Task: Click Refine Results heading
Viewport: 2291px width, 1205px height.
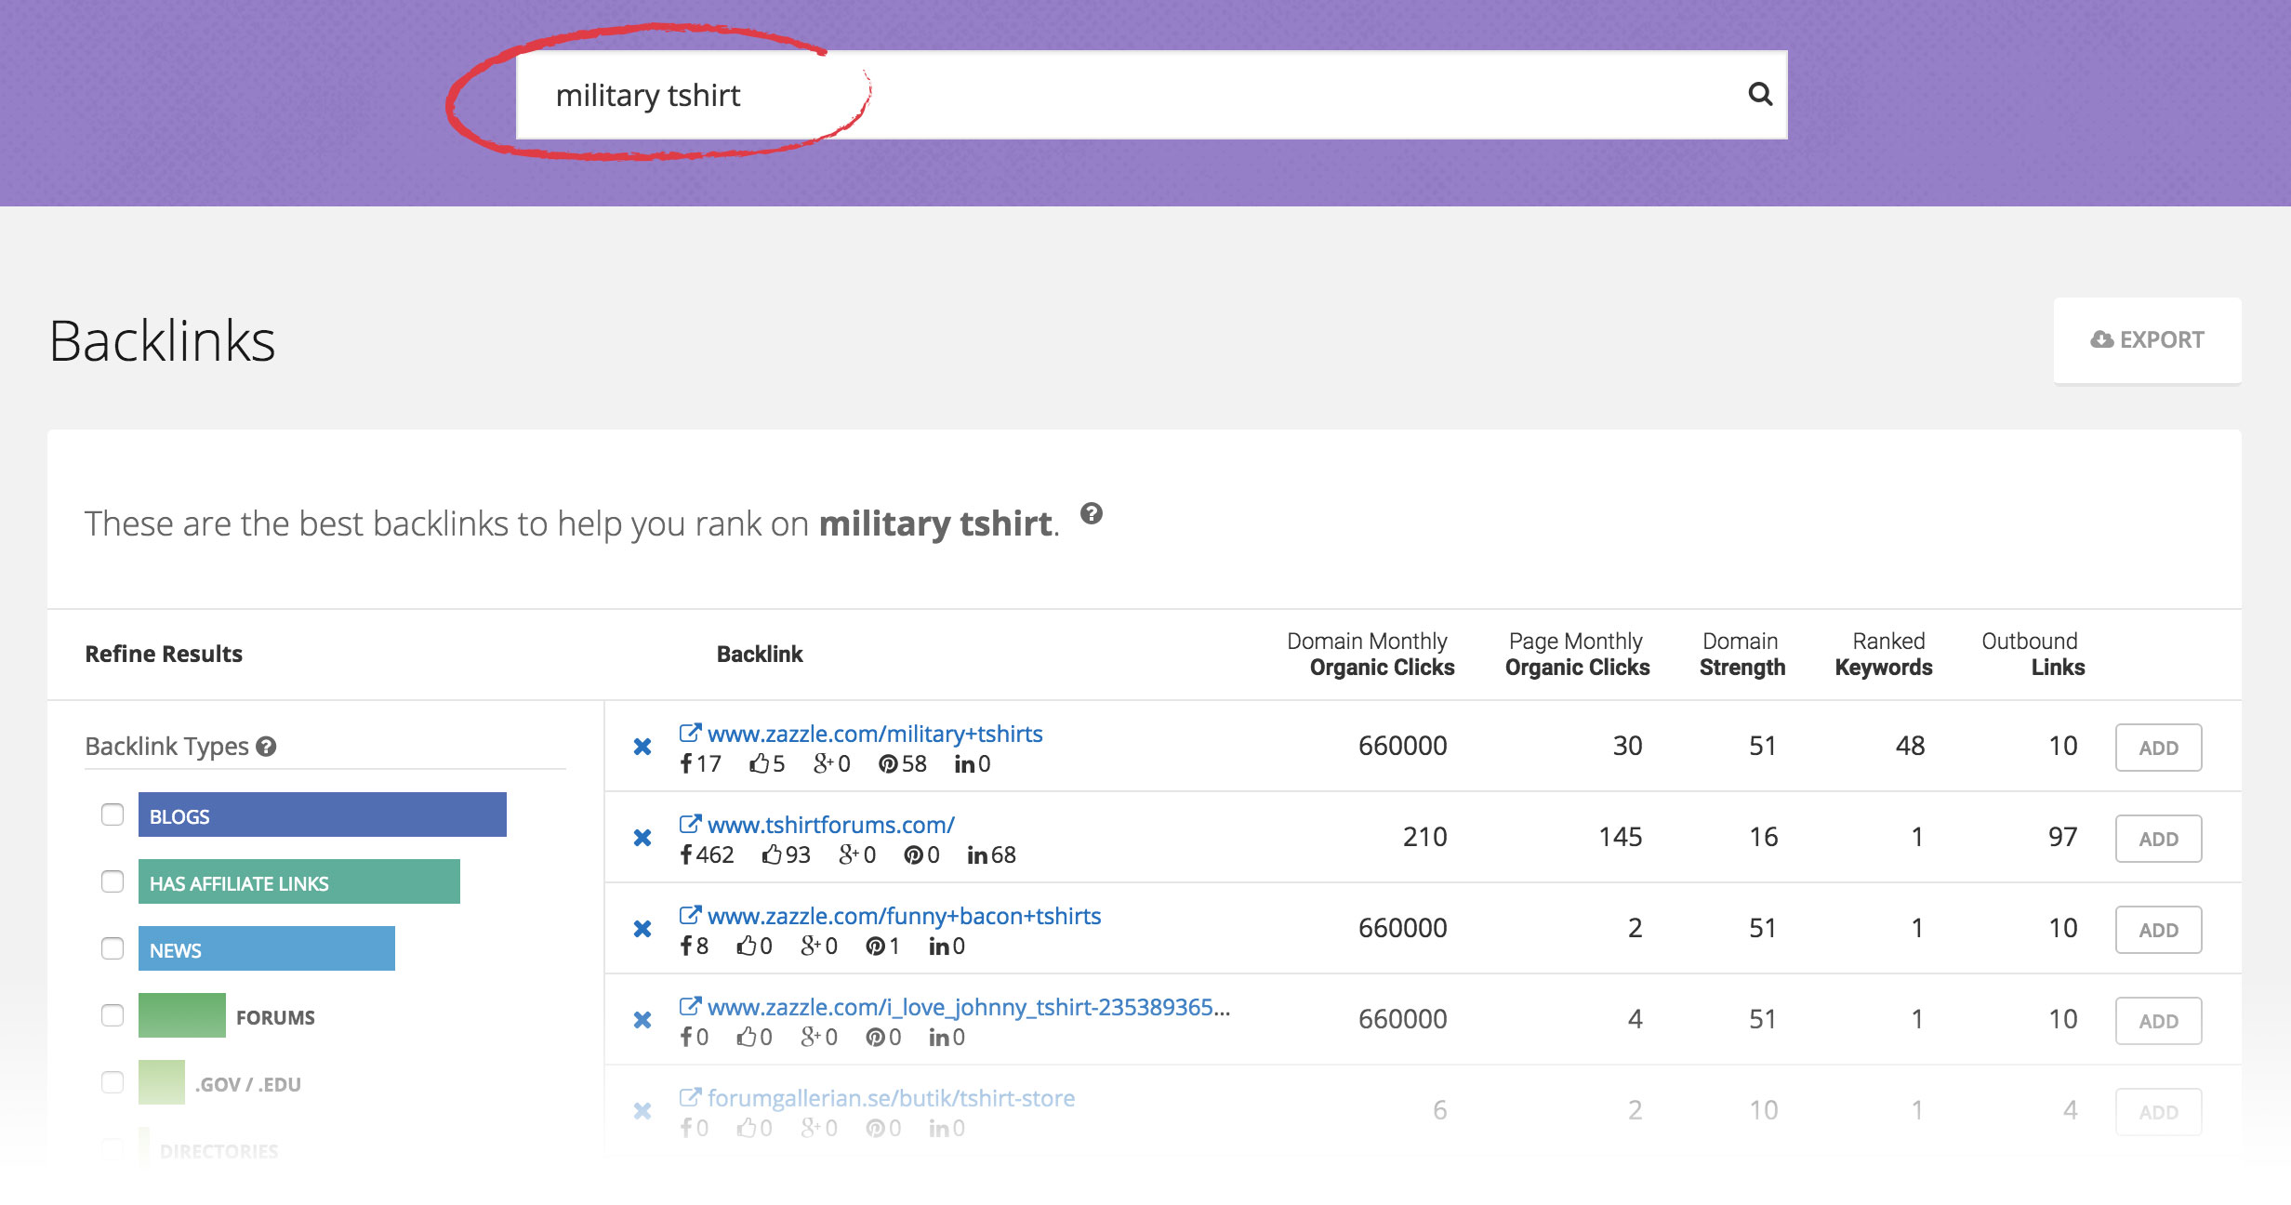Action: (164, 655)
